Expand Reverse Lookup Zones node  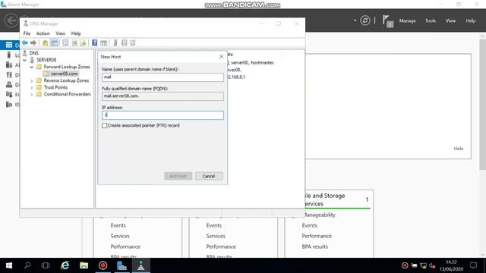tap(32, 80)
